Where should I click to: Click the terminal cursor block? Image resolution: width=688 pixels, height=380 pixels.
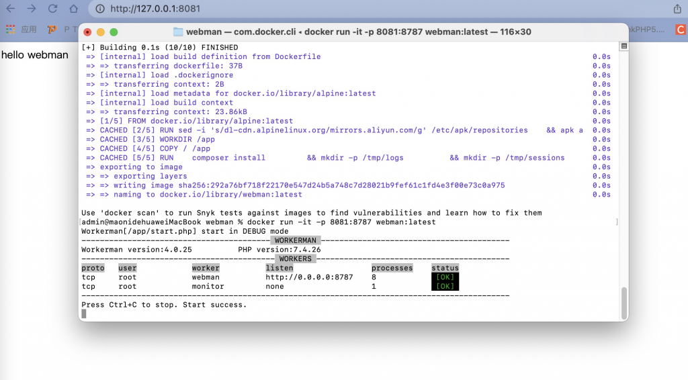click(x=84, y=314)
